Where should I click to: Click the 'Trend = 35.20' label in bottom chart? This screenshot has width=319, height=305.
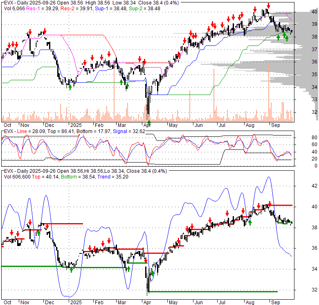point(113,177)
